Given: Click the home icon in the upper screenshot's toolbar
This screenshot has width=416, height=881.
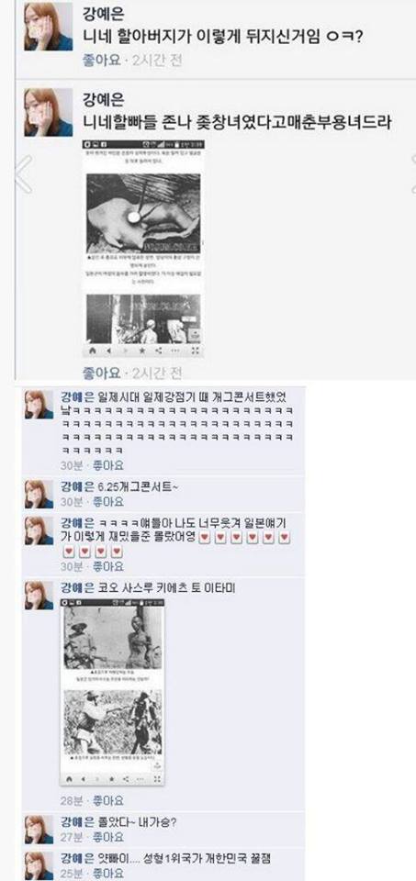Looking at the screenshot, I should pyautogui.click(x=93, y=351).
